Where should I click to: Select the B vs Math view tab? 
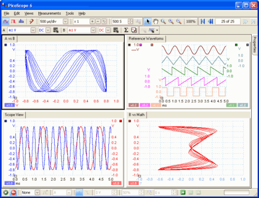(137, 115)
